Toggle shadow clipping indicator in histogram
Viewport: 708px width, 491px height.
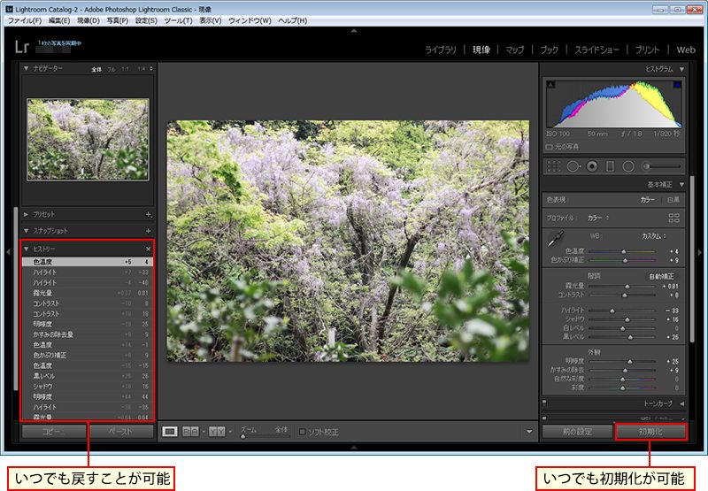click(x=550, y=84)
